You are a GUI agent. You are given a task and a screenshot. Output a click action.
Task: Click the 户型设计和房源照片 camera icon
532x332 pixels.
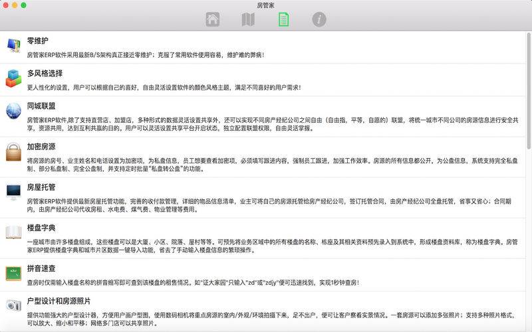point(13,305)
